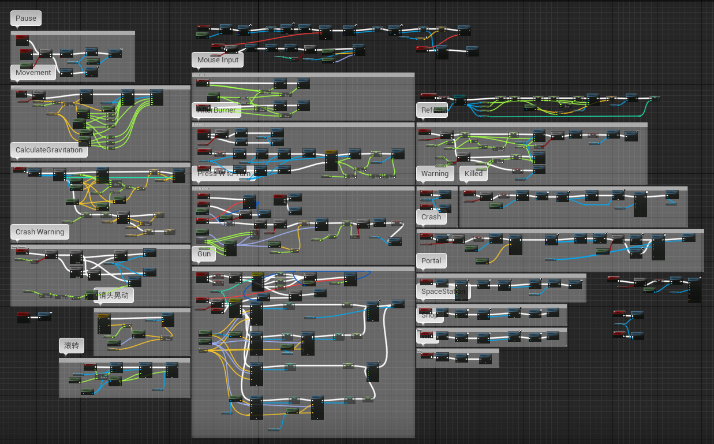Select the 滚转 comment label
Screen dimensions: 714x444
[x=72, y=346]
